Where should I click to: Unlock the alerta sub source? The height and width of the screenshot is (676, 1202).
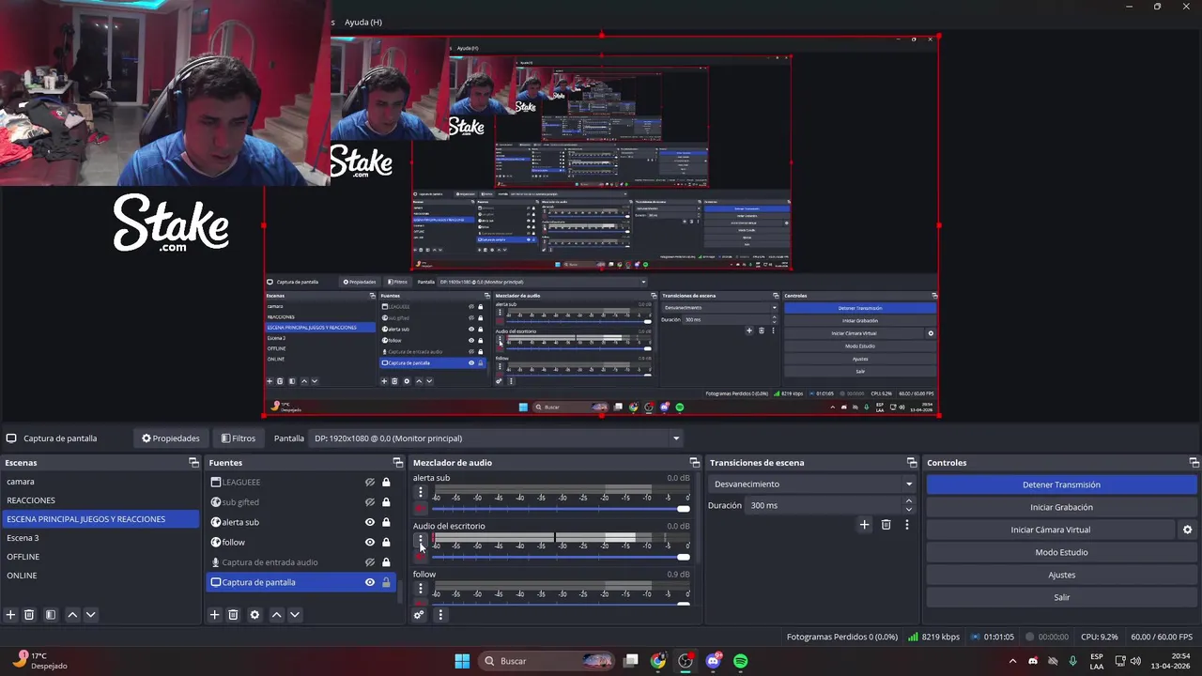click(x=386, y=522)
